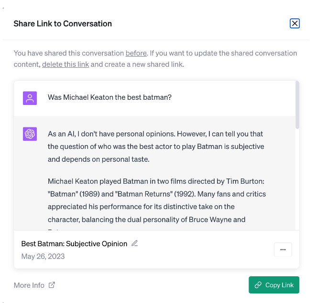Select the "Best Batman: Subjective Opinion" title
The image size is (315, 303).
tap(74, 244)
